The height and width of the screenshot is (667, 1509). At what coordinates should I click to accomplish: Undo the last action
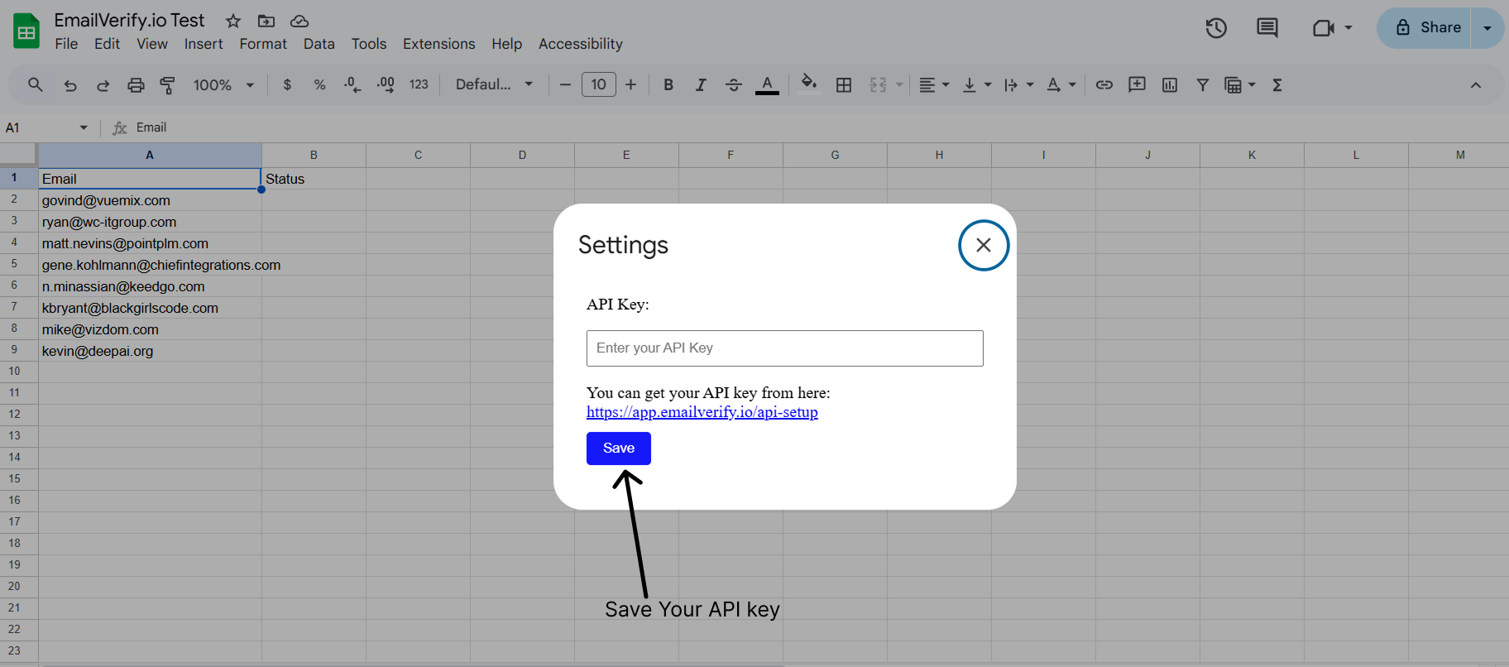pos(70,84)
